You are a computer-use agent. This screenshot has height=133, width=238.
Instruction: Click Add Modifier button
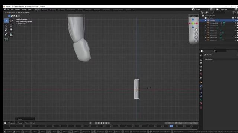209,59
